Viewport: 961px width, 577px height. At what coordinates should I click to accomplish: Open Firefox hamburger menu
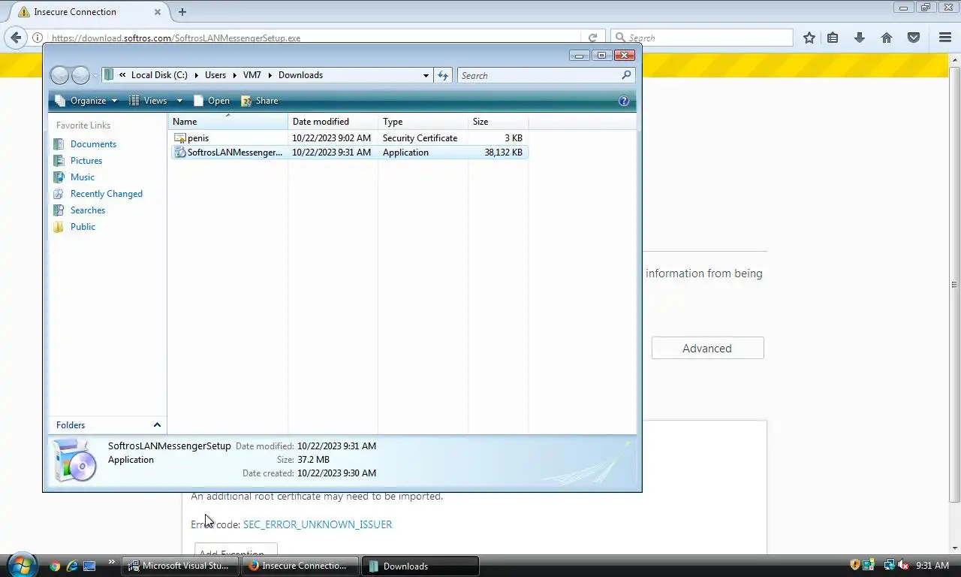(x=945, y=38)
